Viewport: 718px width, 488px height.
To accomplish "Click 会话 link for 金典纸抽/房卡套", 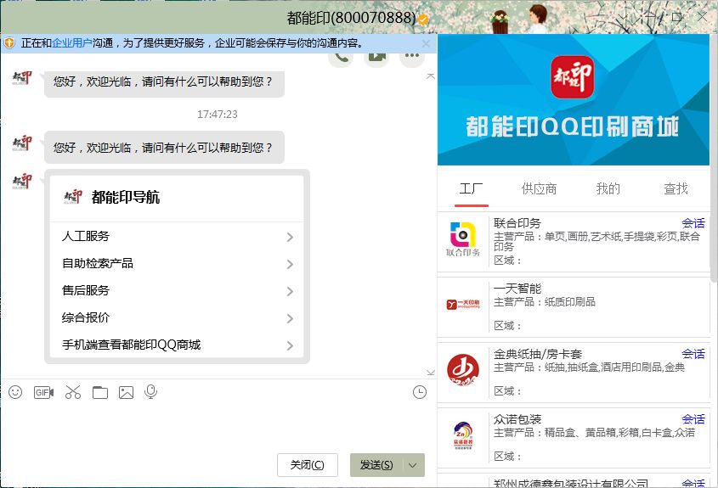I will (x=693, y=354).
